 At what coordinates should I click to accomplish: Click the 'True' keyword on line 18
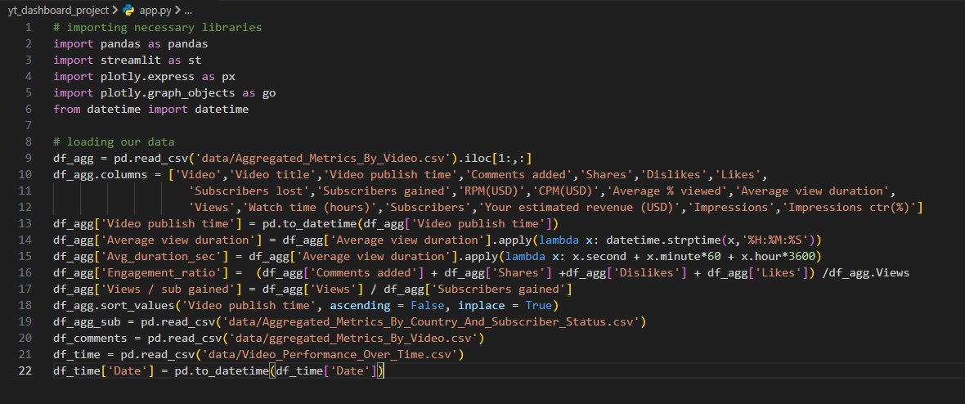(x=538, y=306)
